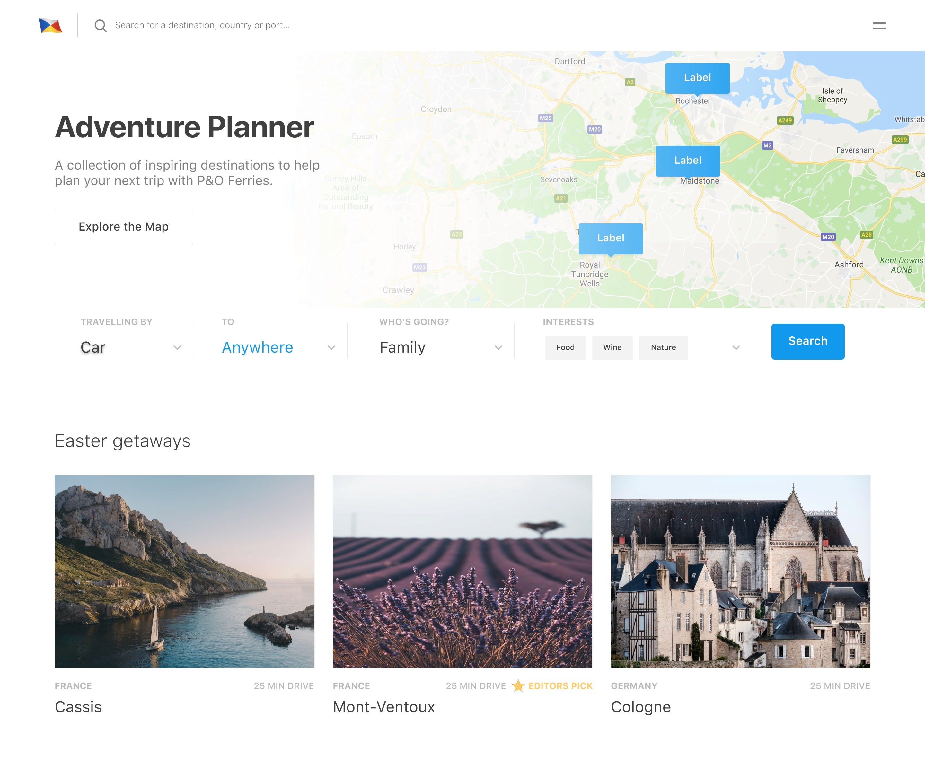Open the Mont-Ventoux lavender photo card

click(x=462, y=571)
